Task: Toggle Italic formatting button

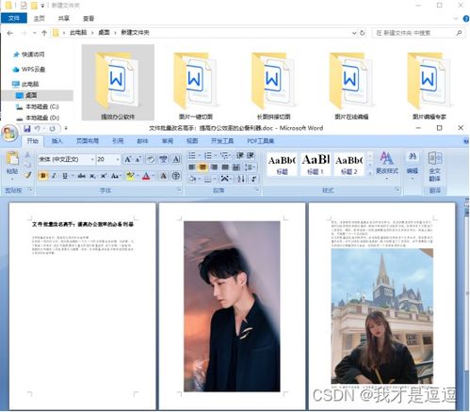Action: click(54, 176)
